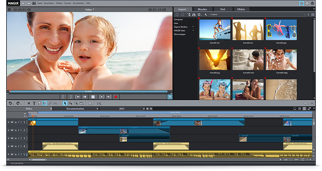Select the all tracks mouse mode

(x=76, y=103)
